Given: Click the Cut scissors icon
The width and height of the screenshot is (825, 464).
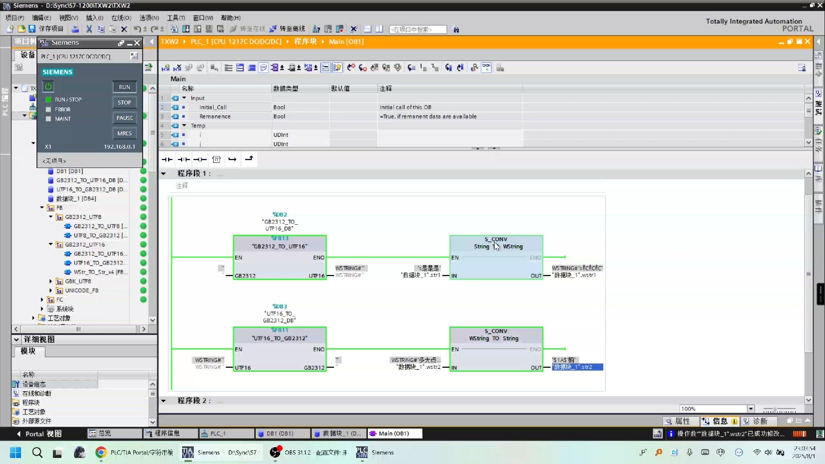Looking at the screenshot, I should pyautogui.click(x=89, y=29).
